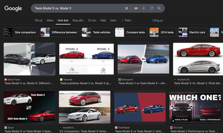Viewport: 223px width, 133px height.
Task: Apply the Compare tesla filter chip
Action: click(x=131, y=32)
